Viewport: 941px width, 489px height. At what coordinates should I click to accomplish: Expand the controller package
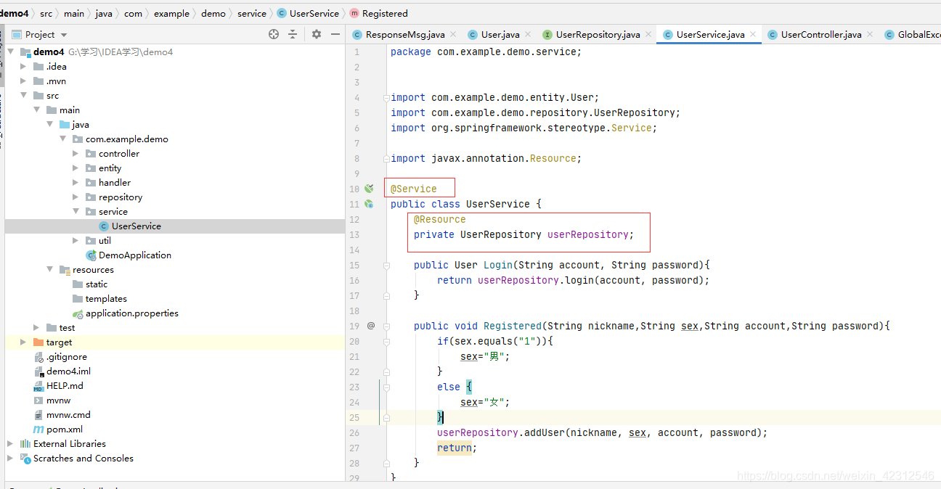tap(75, 153)
